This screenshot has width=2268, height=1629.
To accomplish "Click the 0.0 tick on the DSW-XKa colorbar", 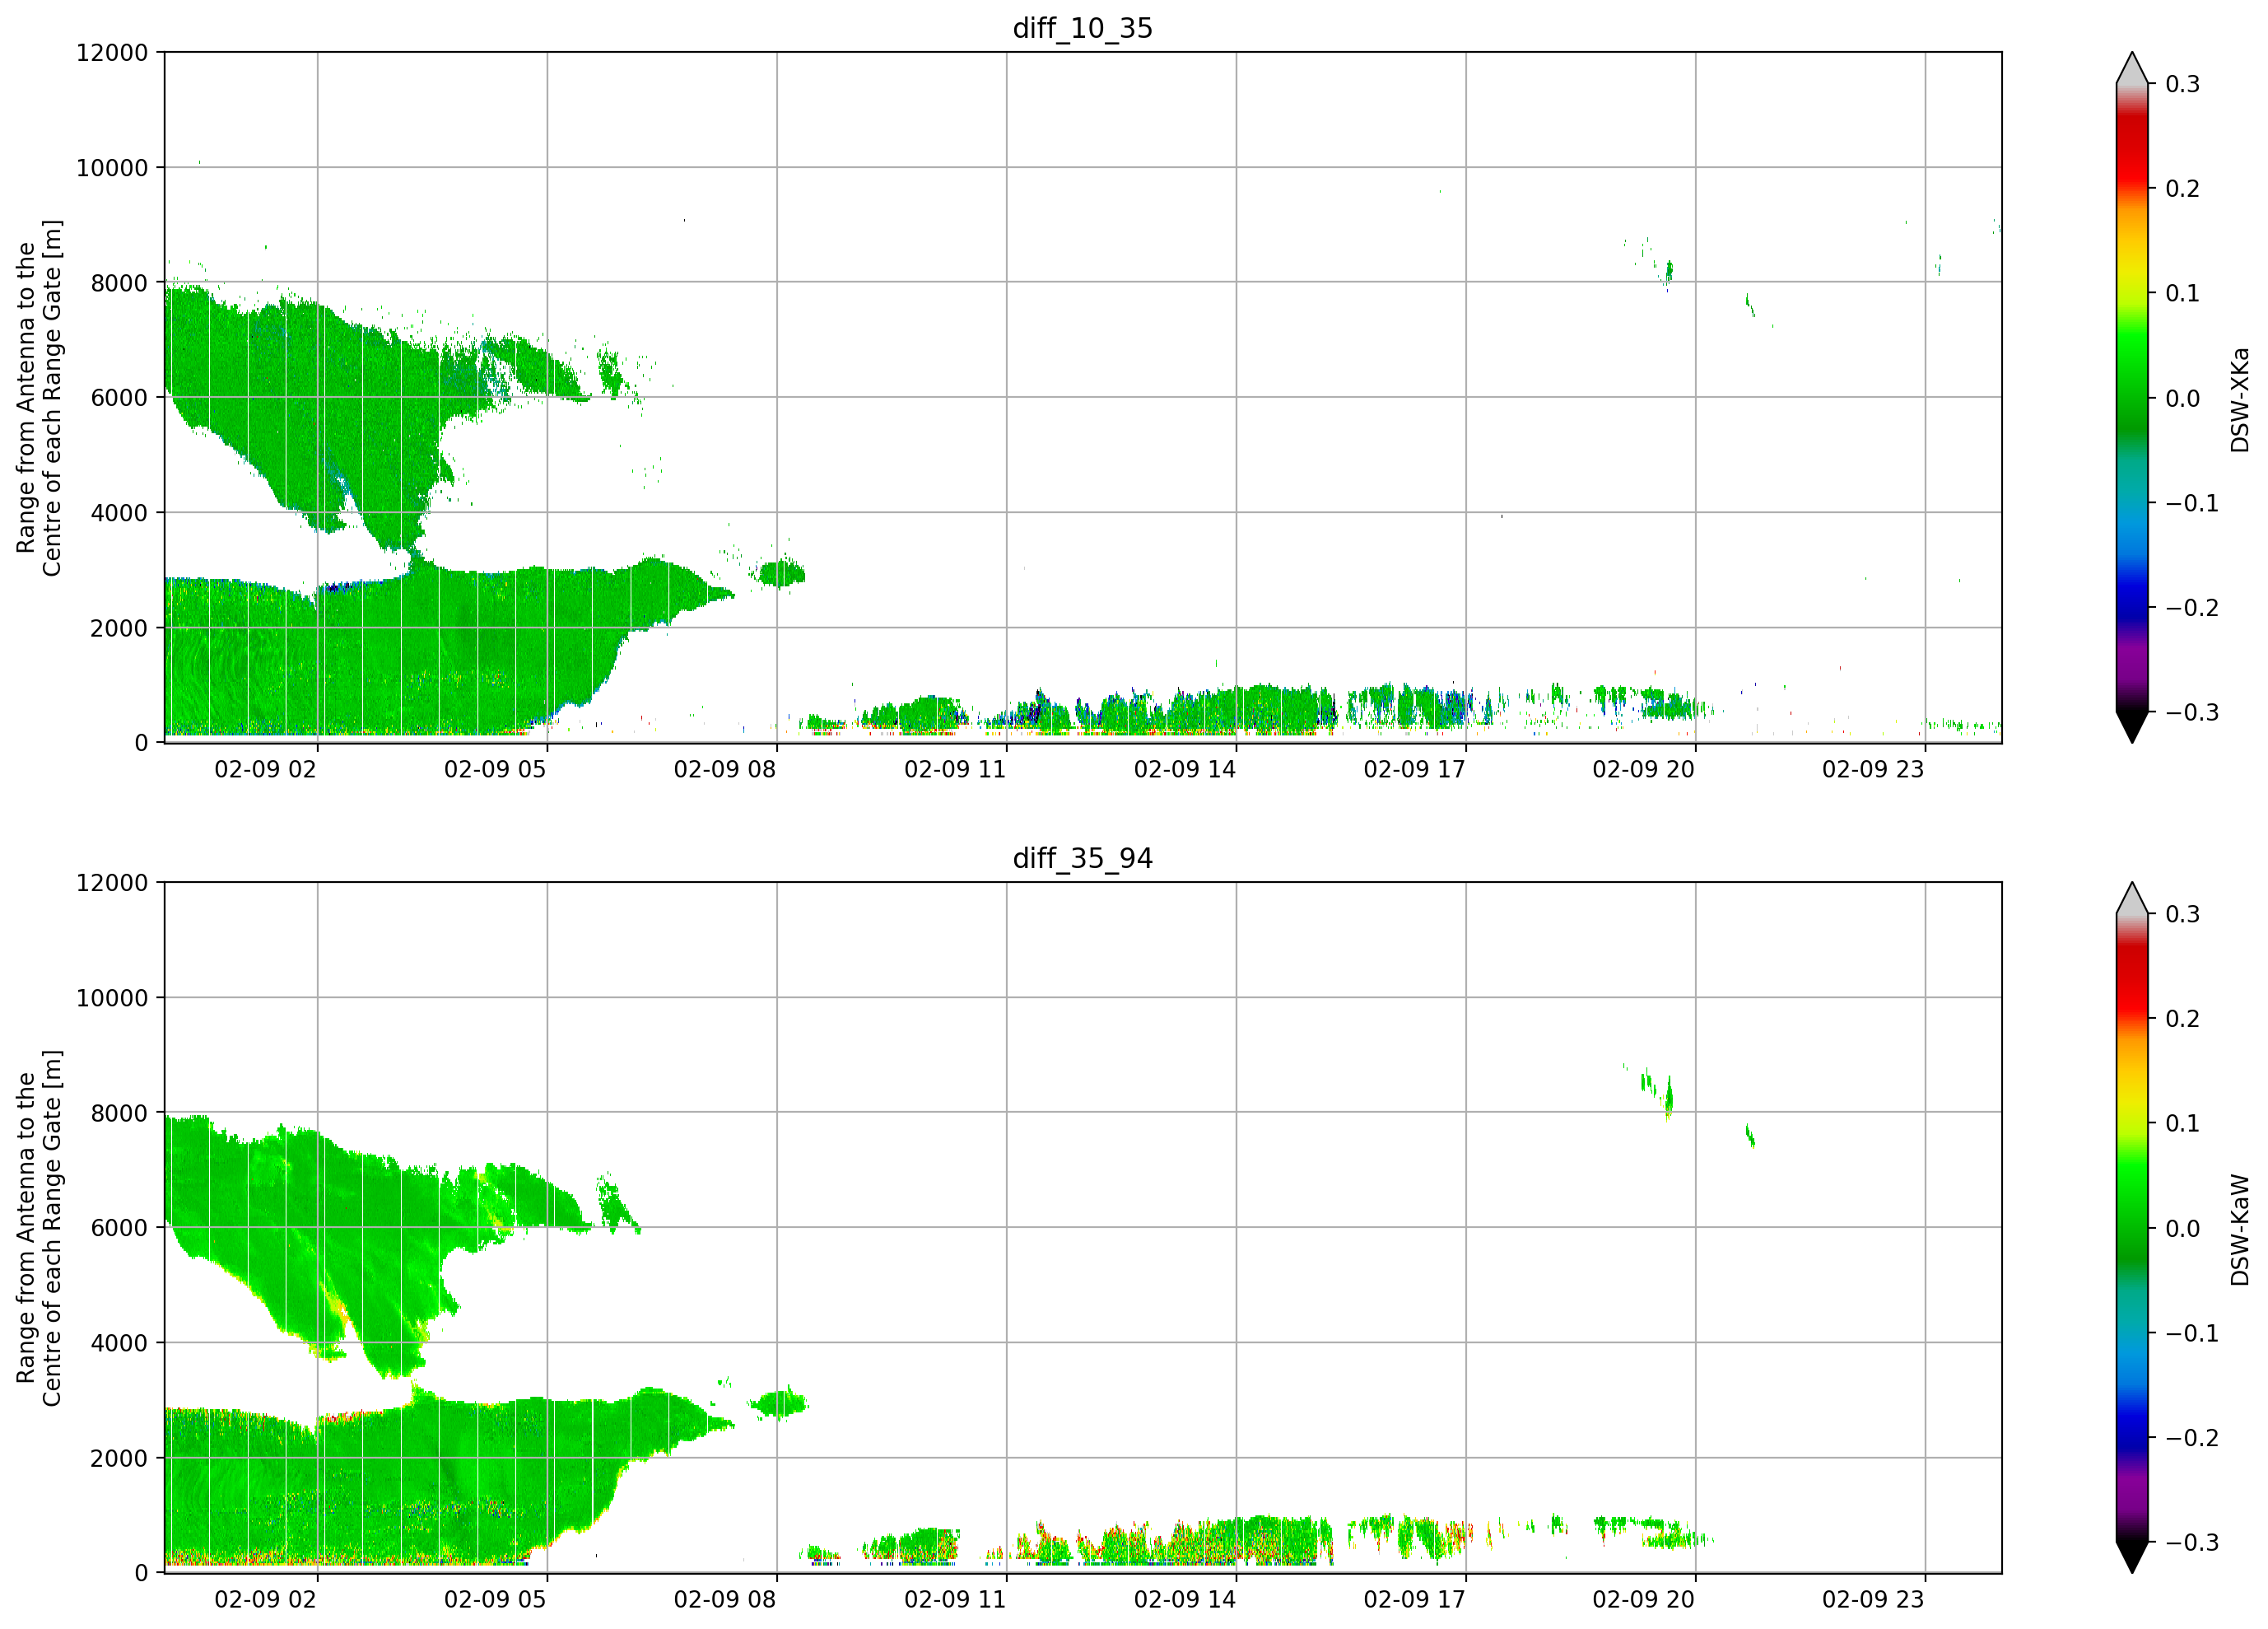I will click(x=2183, y=399).
